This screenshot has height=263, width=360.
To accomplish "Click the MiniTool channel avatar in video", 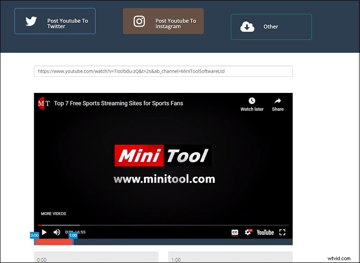I will click(44, 104).
